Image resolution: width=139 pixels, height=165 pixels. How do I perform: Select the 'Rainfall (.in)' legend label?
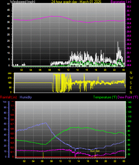[8, 97]
